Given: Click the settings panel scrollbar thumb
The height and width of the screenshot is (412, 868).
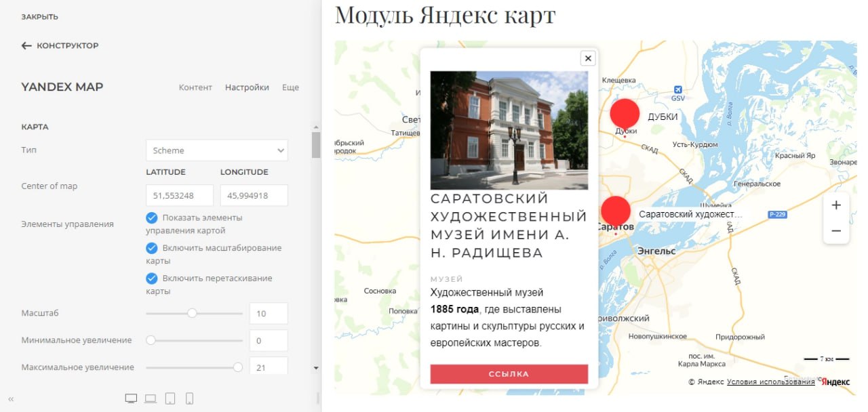Looking at the screenshot, I should 316,145.
